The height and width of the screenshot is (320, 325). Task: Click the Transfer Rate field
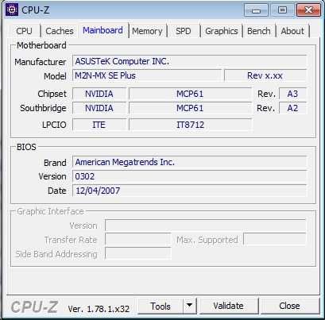pos(138,240)
